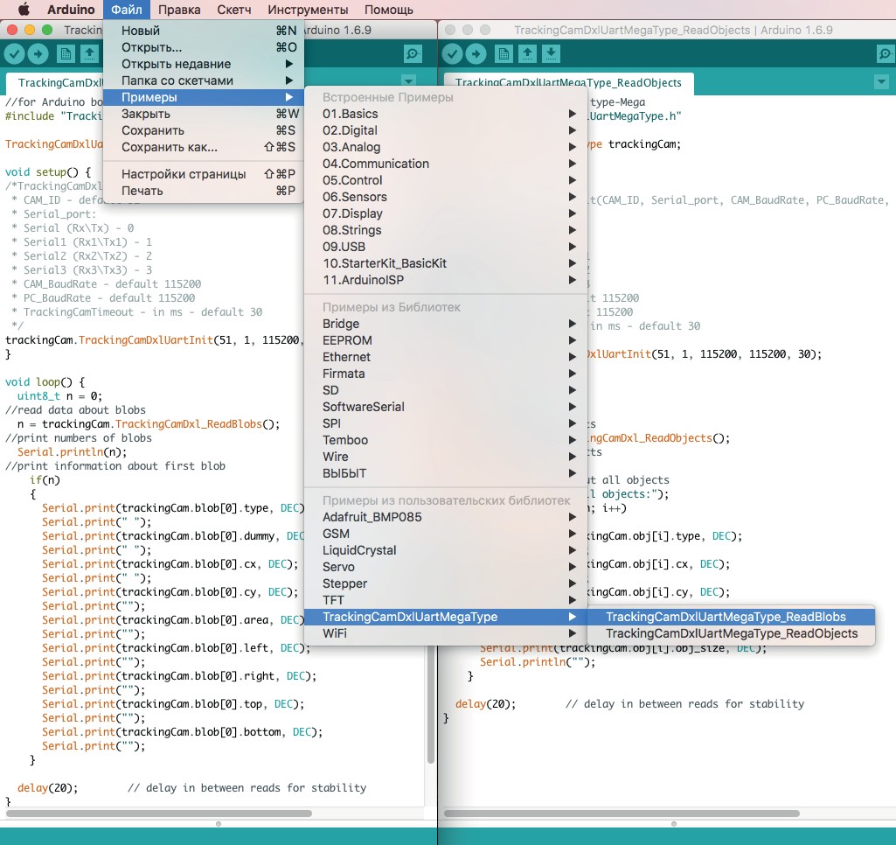896x845 pixels.
Task: Open the Apple menu
Action: [x=24, y=10]
